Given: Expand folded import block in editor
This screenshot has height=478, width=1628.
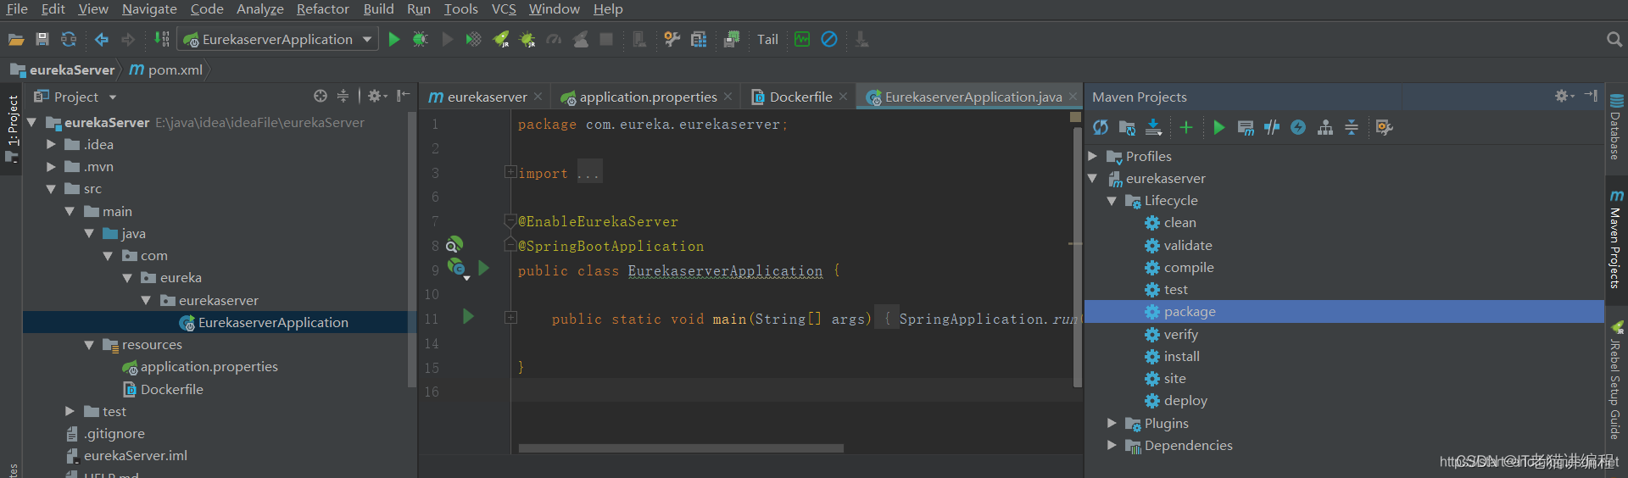Looking at the screenshot, I should pos(510,172).
